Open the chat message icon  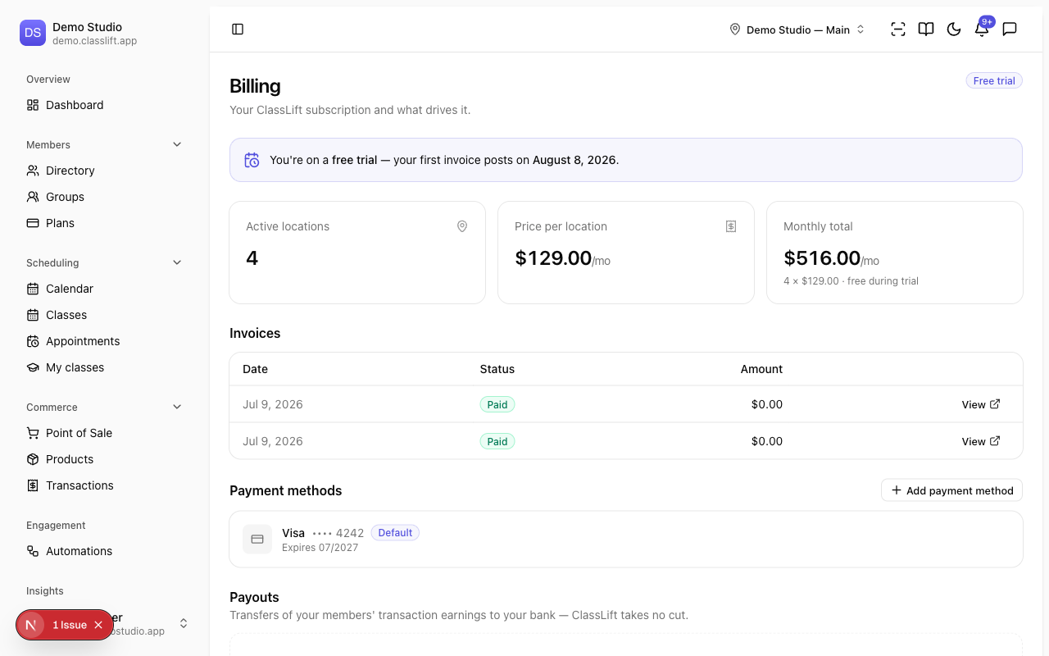click(1010, 30)
